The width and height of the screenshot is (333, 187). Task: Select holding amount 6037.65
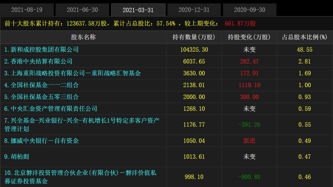click(x=194, y=61)
